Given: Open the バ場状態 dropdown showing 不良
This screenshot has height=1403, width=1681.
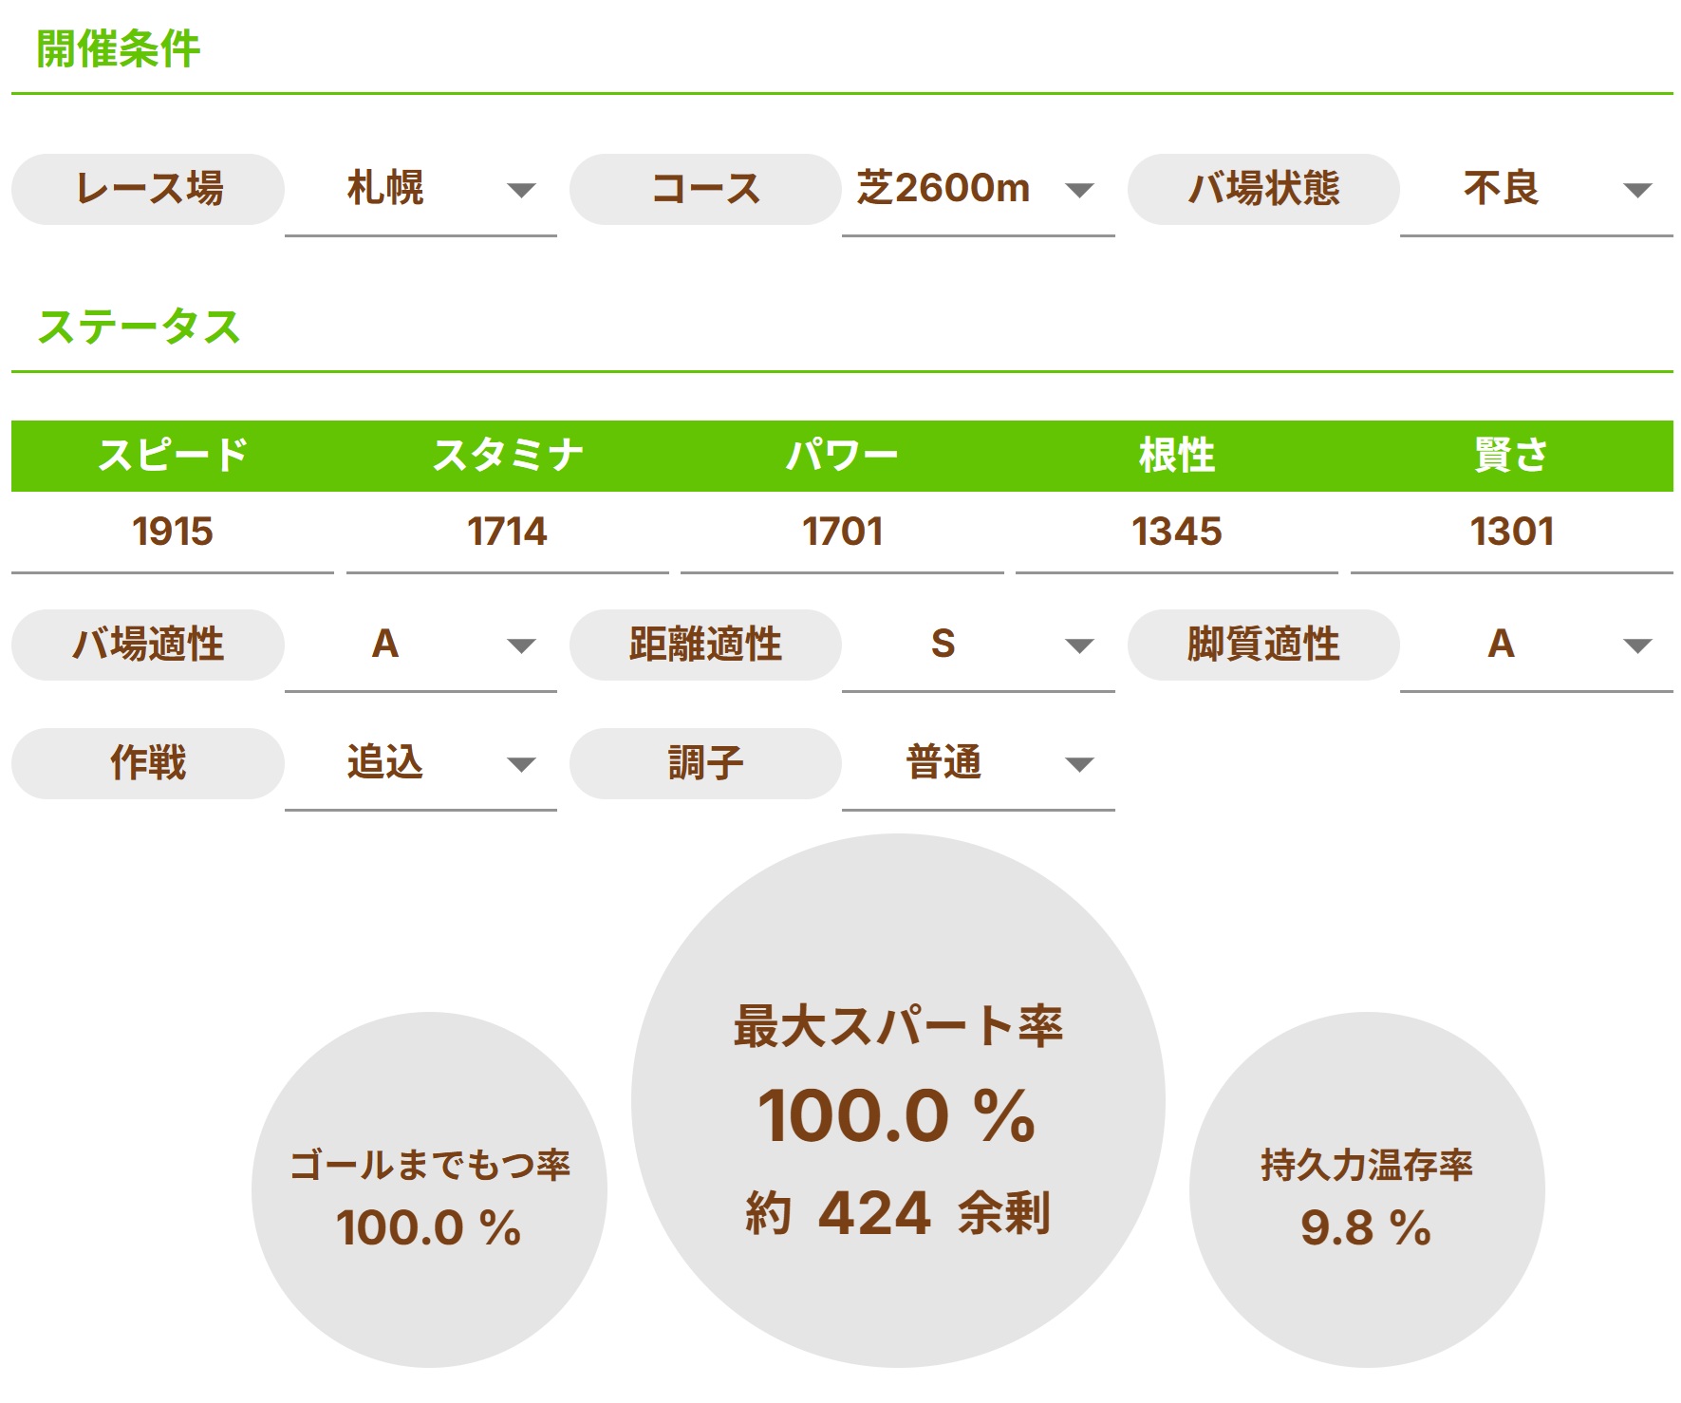Looking at the screenshot, I should [x=1535, y=190].
